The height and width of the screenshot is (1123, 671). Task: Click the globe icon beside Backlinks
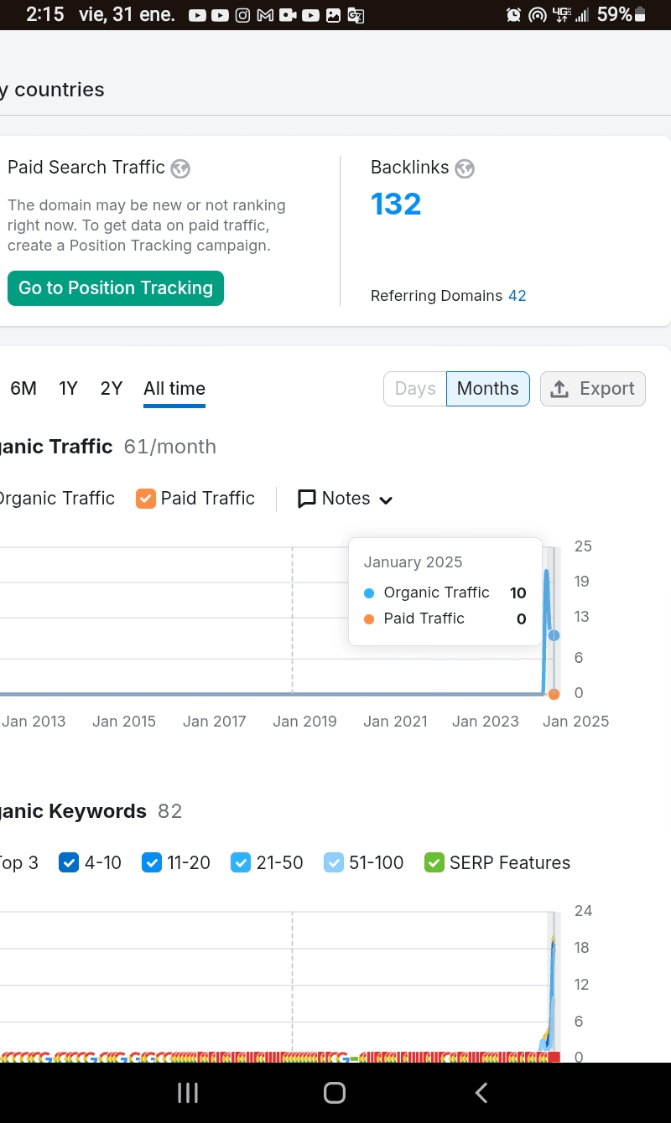click(465, 168)
